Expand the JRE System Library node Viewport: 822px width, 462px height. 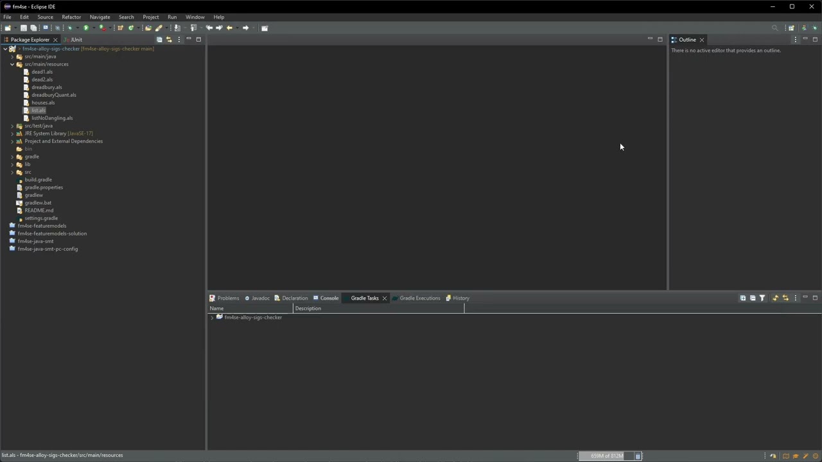(12, 133)
